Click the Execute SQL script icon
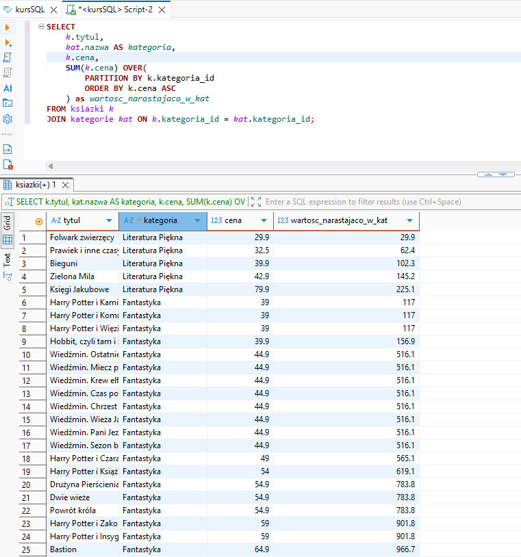The image size is (521, 557). click(x=8, y=57)
